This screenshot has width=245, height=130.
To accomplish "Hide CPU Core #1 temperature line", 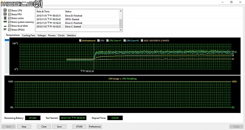I will click(x=108, y=40).
